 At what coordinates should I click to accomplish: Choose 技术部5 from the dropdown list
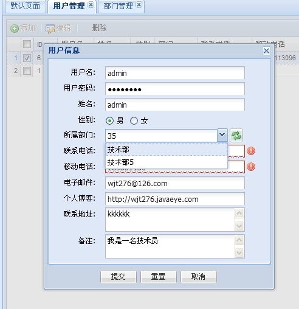[x=167, y=162]
